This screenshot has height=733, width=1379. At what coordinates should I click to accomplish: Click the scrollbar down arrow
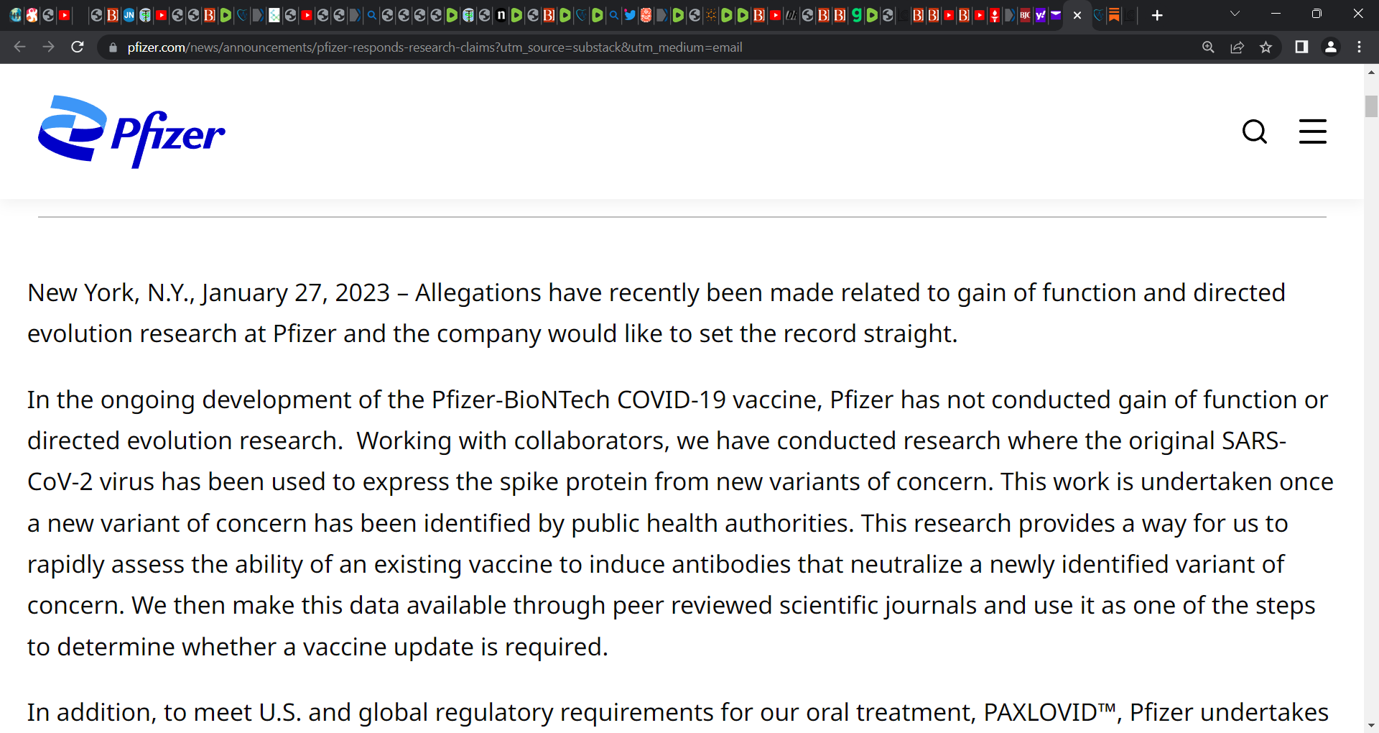(1371, 726)
